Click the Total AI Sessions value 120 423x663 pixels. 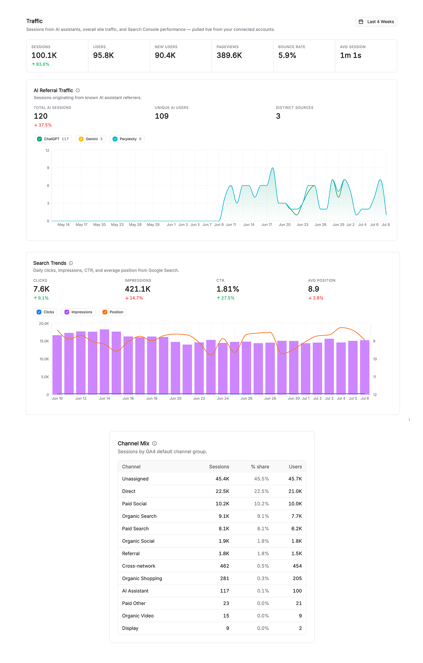[x=41, y=116]
